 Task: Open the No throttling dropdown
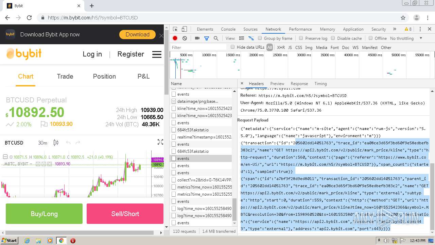click(x=406, y=38)
